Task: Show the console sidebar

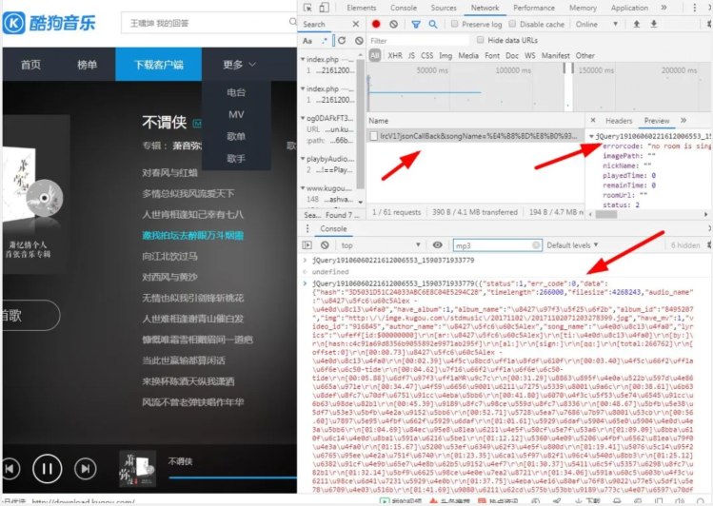Action: [x=307, y=245]
